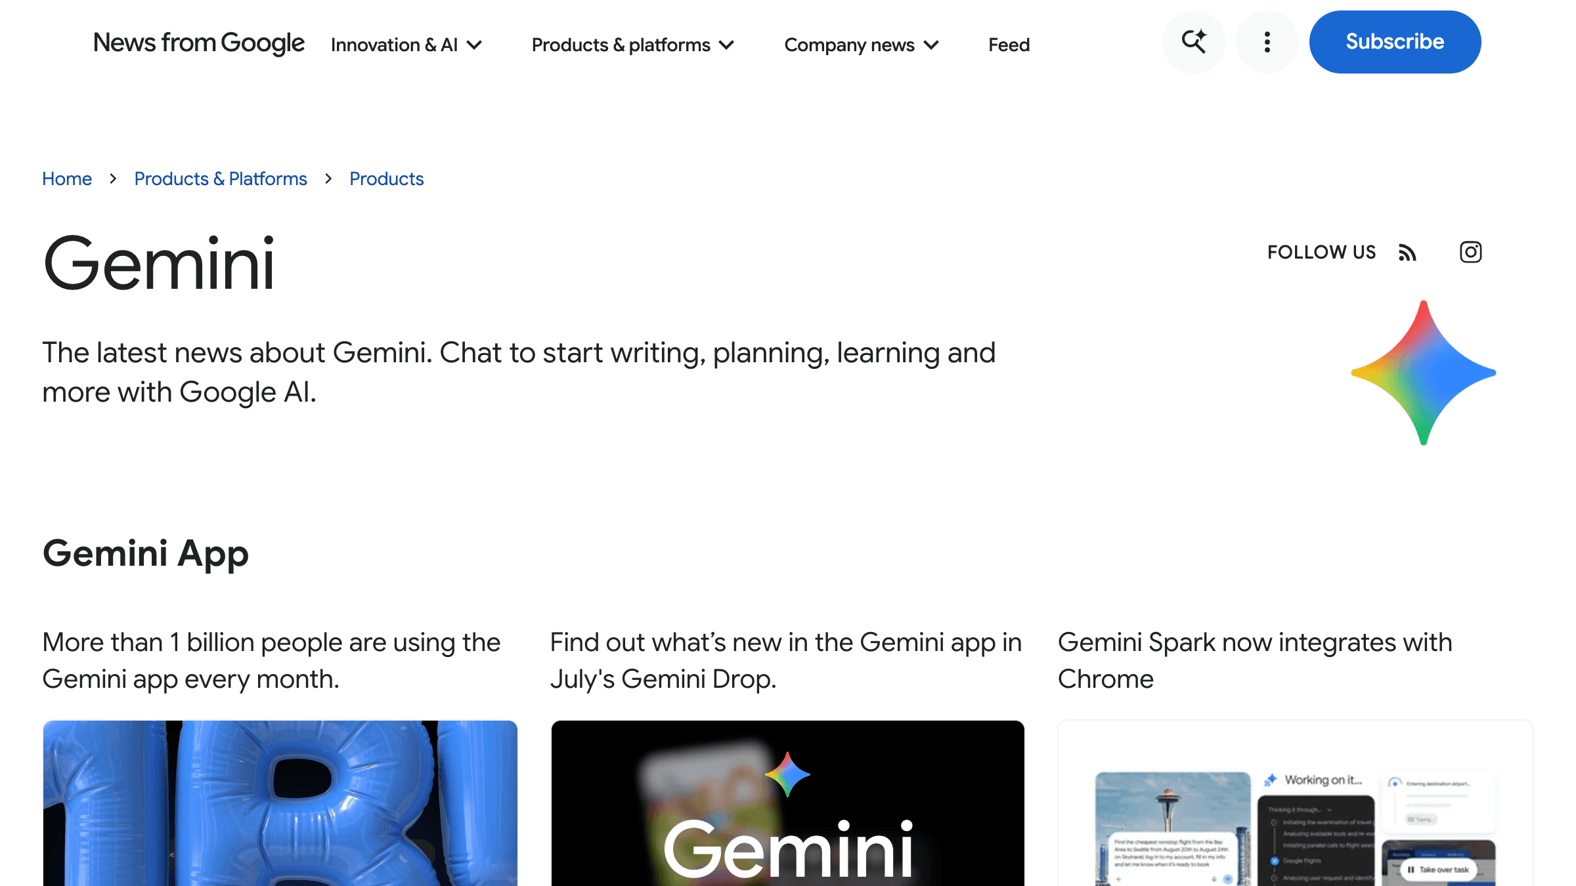Image resolution: width=1576 pixels, height=886 pixels.
Task: Click the FOLLOW US label
Action: pyautogui.click(x=1321, y=252)
